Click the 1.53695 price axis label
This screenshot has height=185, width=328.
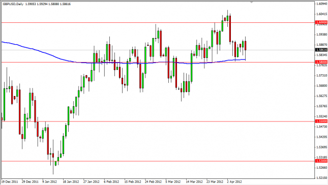[322, 147]
